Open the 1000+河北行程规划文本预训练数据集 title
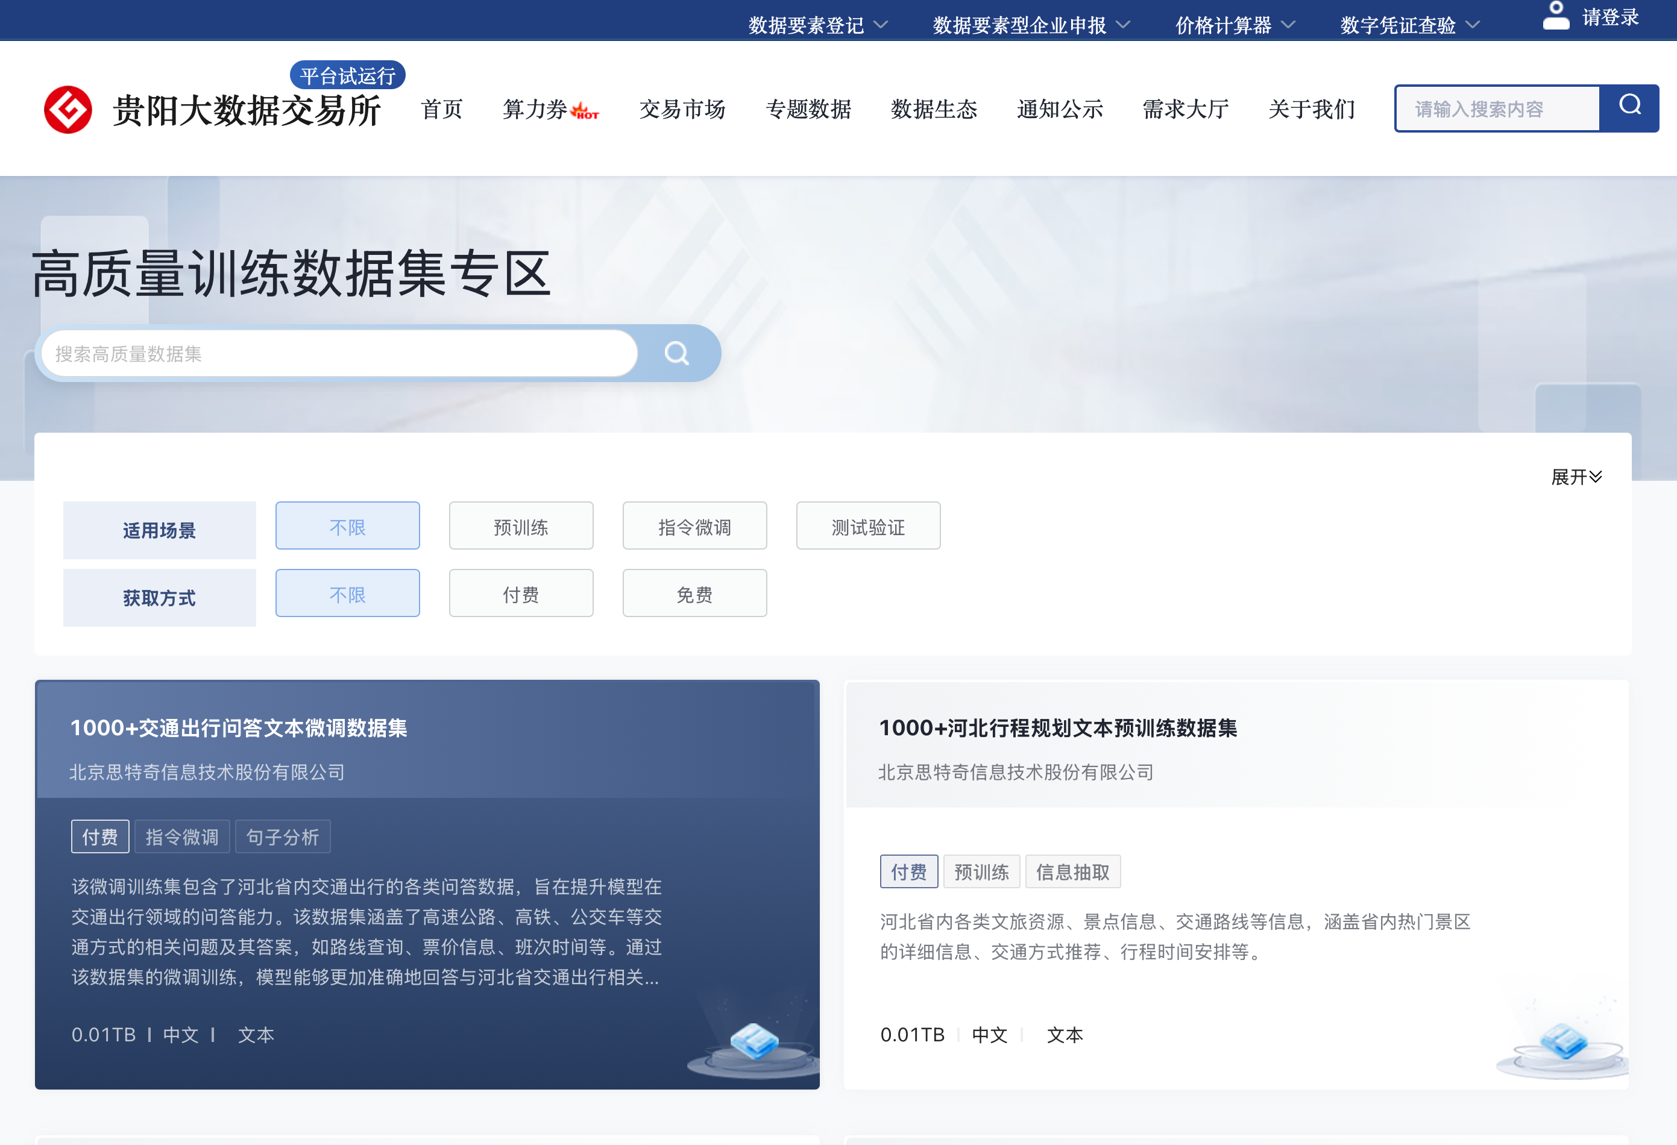 click(1057, 728)
